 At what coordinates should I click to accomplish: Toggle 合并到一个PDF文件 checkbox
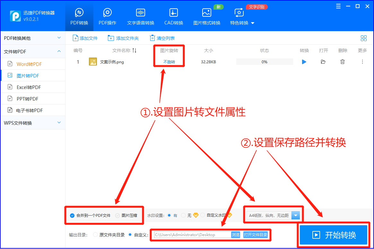pyautogui.click(x=72, y=216)
